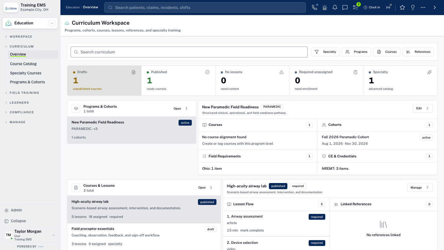Click the Required unassigned clipboard icon

(x=356, y=72)
